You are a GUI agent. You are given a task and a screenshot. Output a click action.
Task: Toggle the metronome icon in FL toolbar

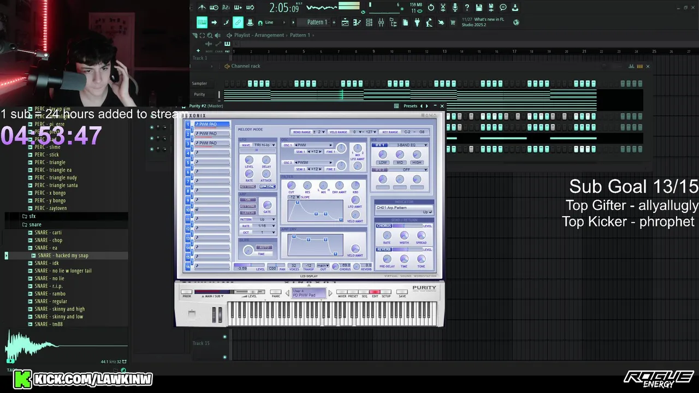coord(202,8)
